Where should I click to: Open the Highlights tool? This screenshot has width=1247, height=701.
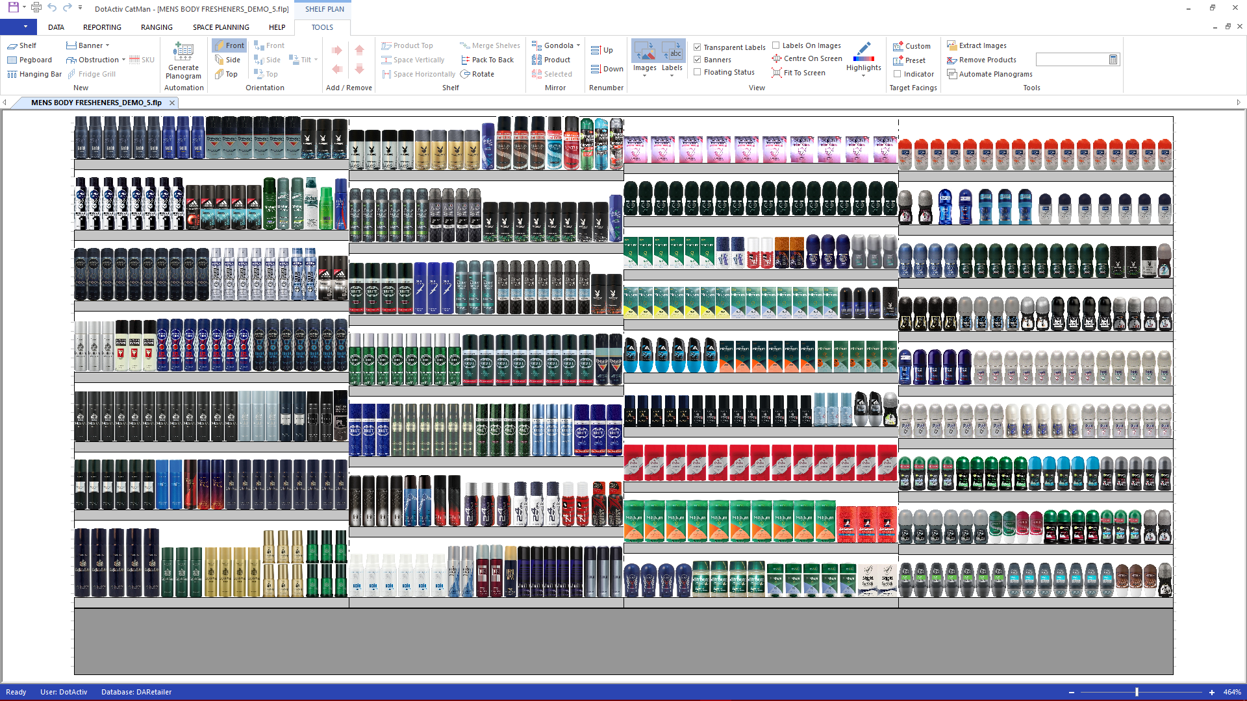863,58
